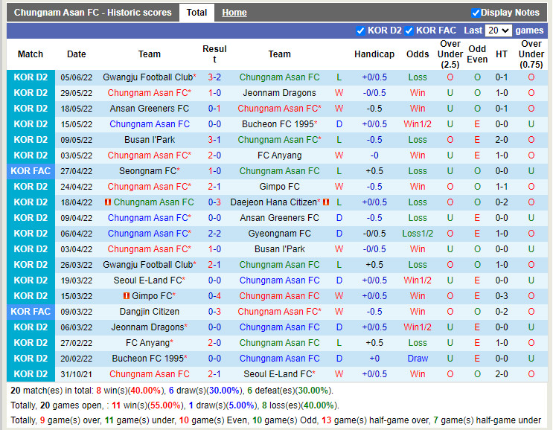Open the 3-2 match result
Screen dimensions: 553x430
214,77
